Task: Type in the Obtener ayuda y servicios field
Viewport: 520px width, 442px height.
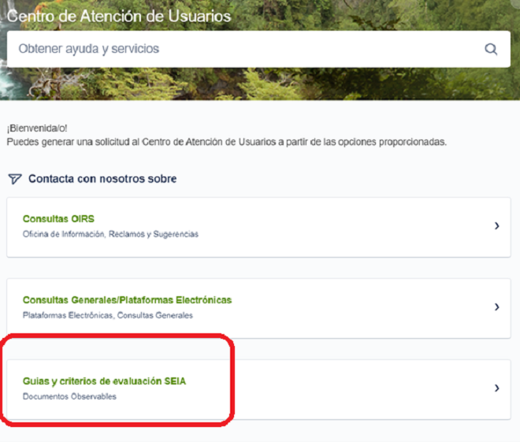Action: pos(236,49)
